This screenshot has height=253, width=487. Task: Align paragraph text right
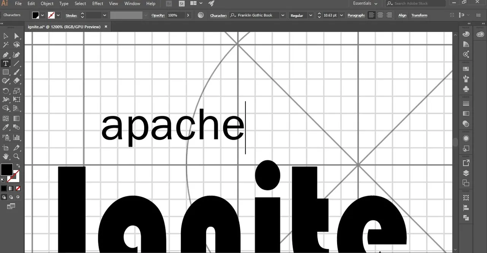pos(389,15)
